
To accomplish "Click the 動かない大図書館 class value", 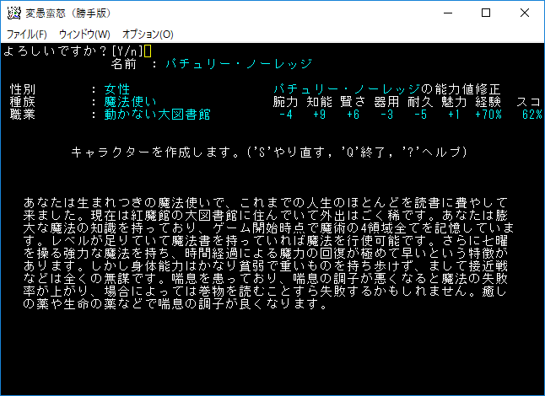I will (157, 114).
